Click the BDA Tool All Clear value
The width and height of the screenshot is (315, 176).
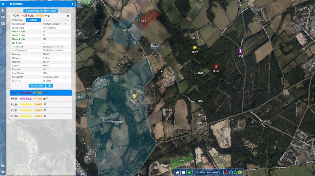[47, 81]
